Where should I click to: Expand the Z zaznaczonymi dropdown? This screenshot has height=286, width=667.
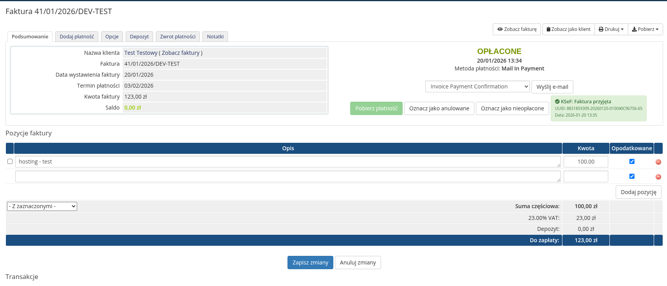click(x=42, y=206)
